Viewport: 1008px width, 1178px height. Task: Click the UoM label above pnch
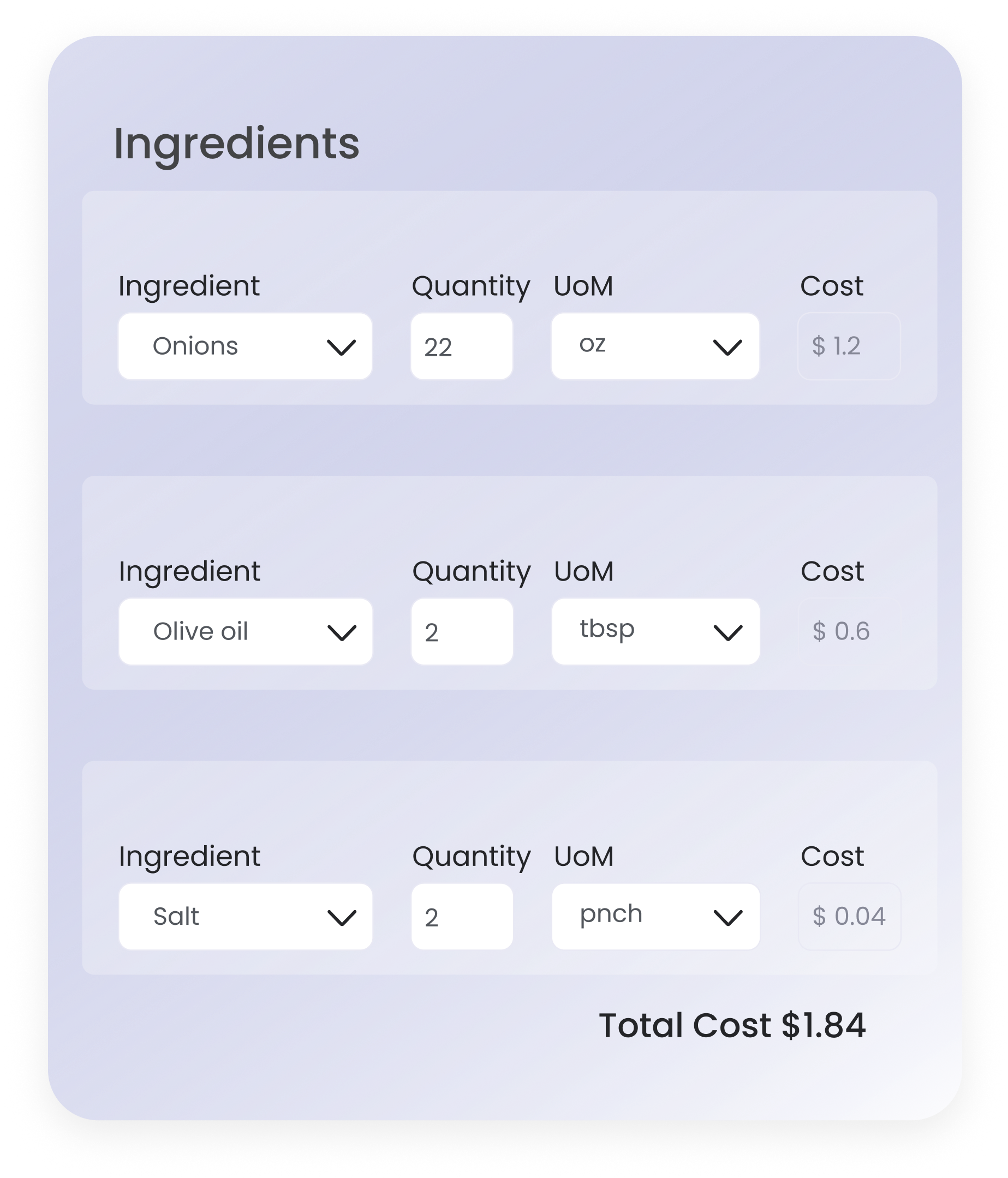584,856
